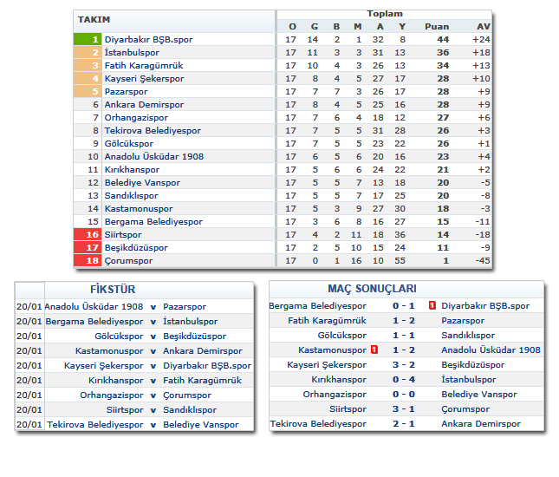
Task: Click Anadolu Üsküdar 1908 in the fixture list
Action: 94,307
